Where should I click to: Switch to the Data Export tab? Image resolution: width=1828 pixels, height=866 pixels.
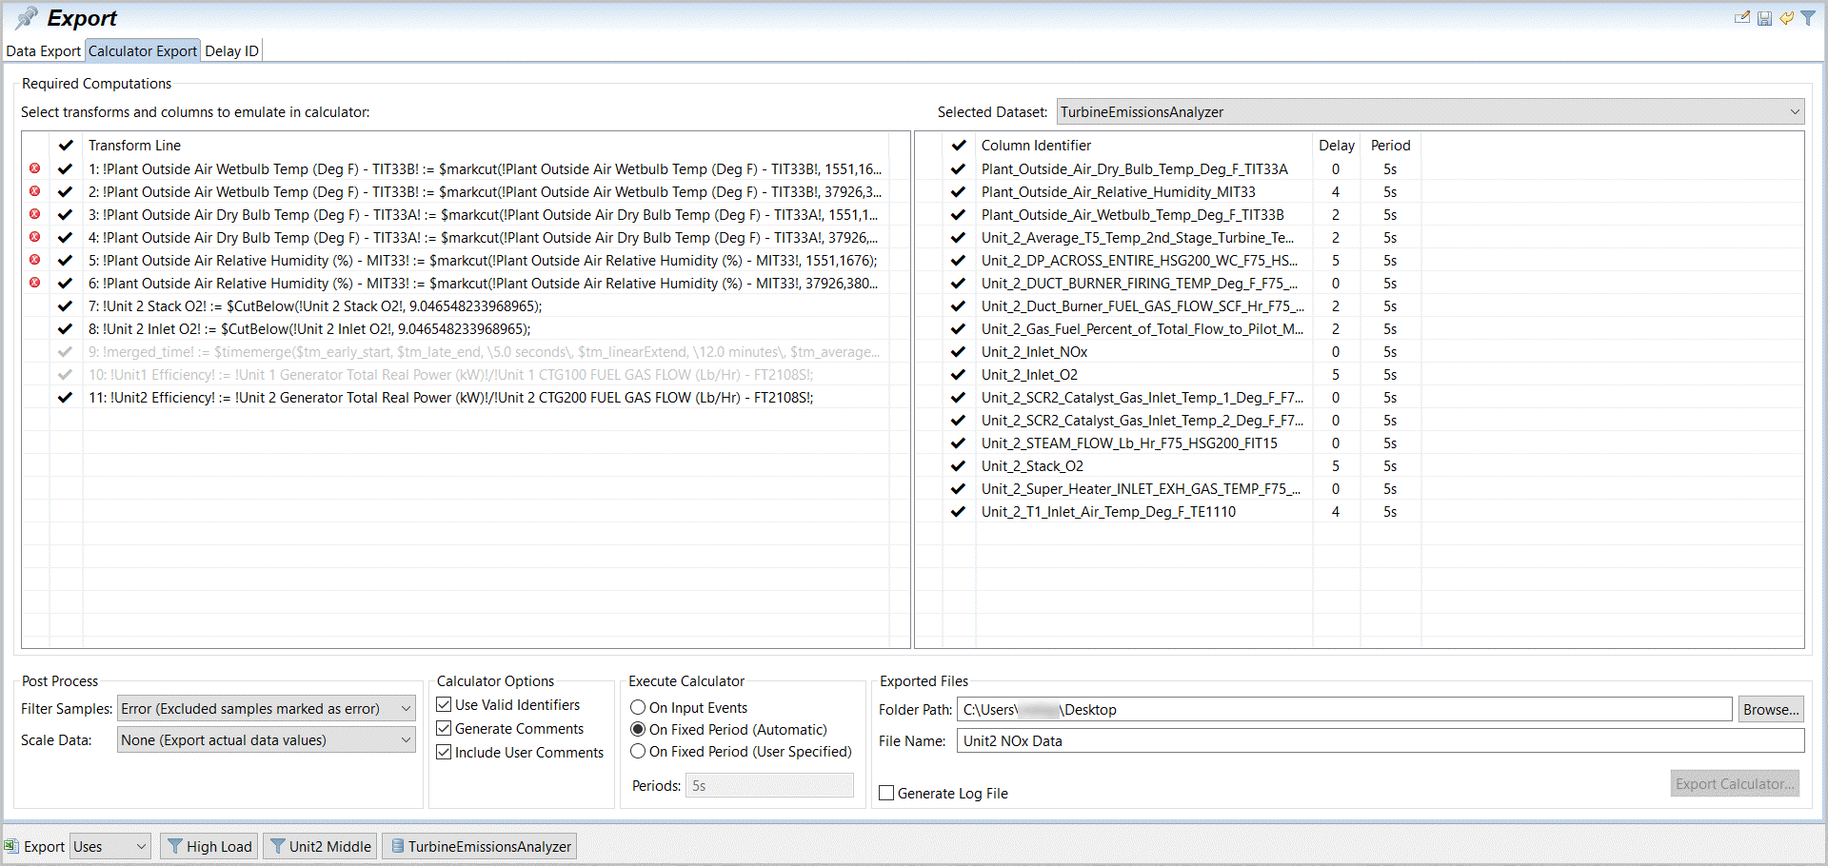[x=44, y=51]
